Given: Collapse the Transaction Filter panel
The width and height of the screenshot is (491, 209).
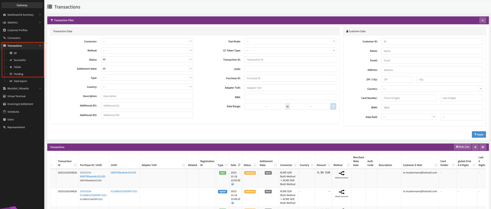Looking at the screenshot, I should point(483,20).
